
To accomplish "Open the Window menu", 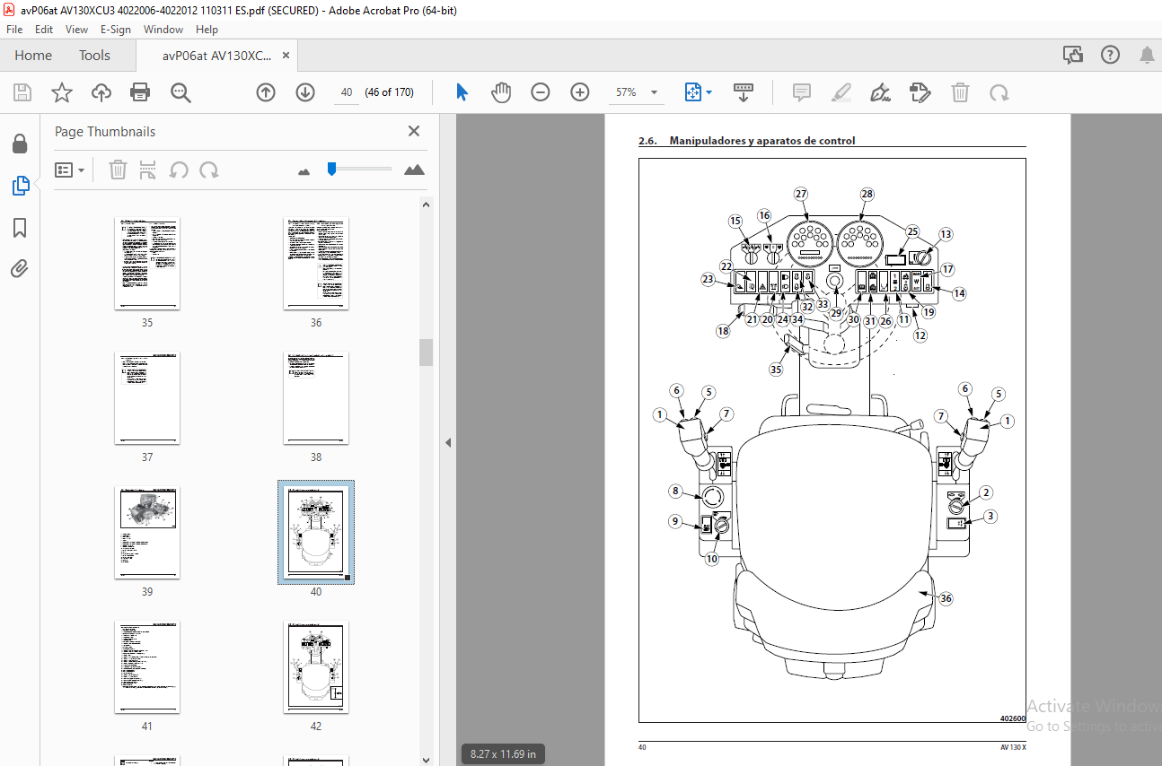I will coord(163,30).
